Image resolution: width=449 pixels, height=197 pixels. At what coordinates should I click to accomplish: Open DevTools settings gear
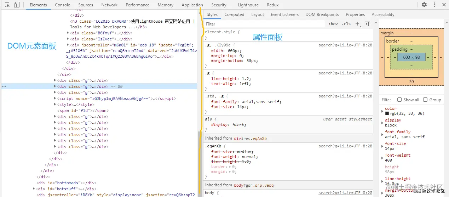[424, 5]
